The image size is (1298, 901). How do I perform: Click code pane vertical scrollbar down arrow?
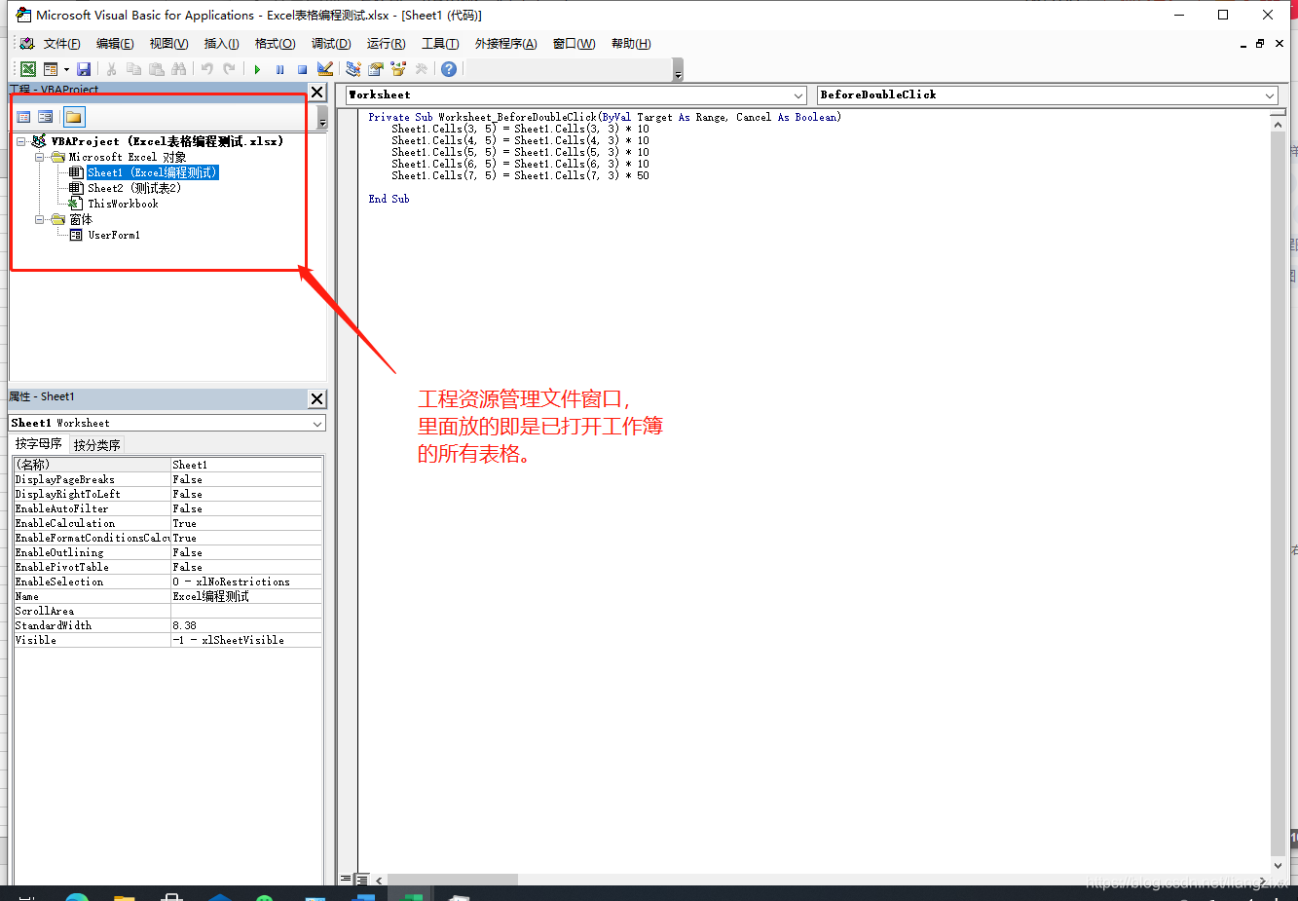[1279, 864]
